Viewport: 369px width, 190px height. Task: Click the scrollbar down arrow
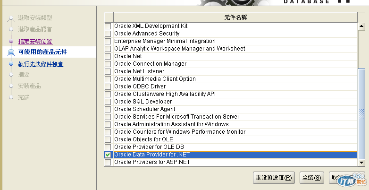pos(361,162)
